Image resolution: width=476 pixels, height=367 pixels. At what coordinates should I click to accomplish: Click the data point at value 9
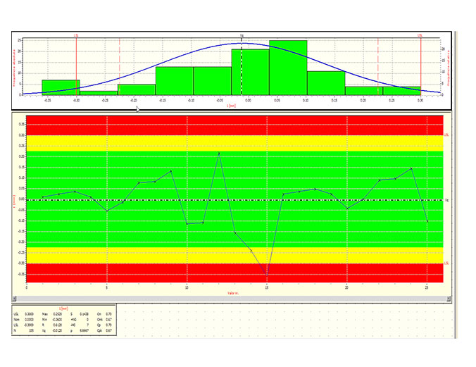171,171
